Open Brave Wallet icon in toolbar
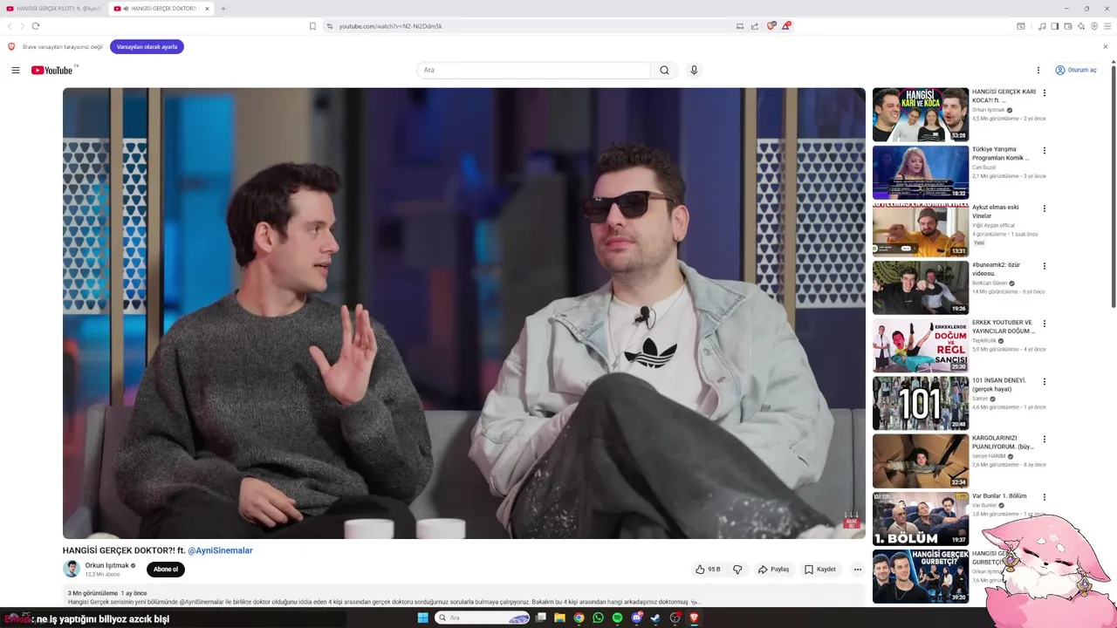The image size is (1117, 628). click(x=1068, y=26)
